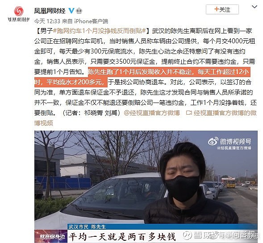Viewport: 263px width, 243px height.
Task: Play the embedded video thumbnail
Action: [146, 186]
